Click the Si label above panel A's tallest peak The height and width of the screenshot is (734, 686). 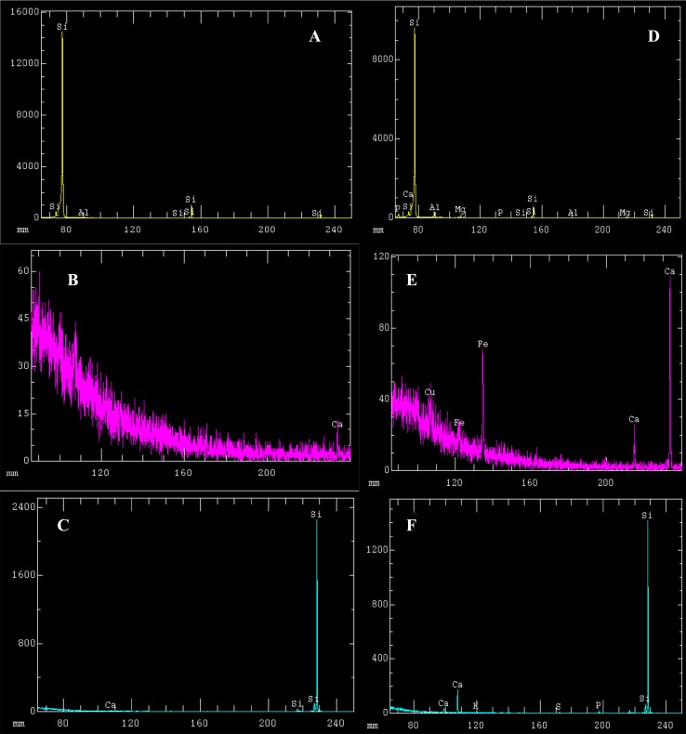pyautogui.click(x=62, y=27)
